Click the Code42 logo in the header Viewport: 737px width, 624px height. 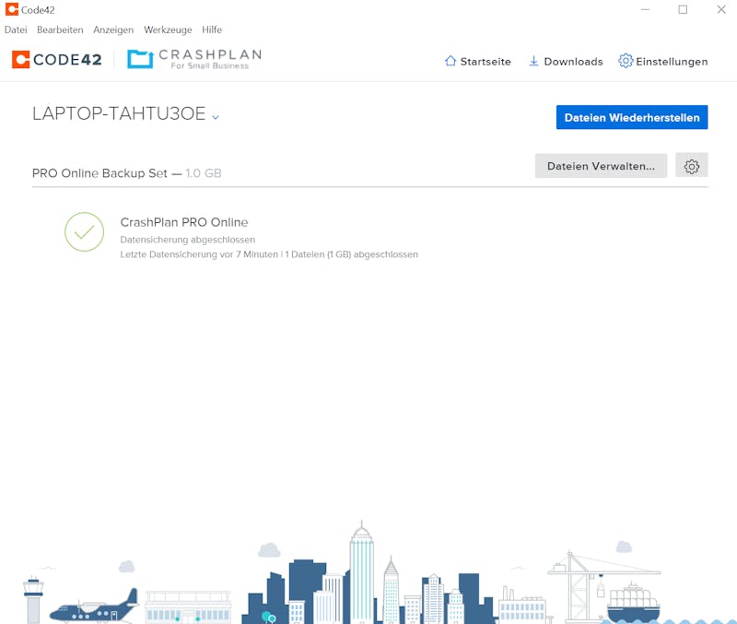pyautogui.click(x=57, y=60)
